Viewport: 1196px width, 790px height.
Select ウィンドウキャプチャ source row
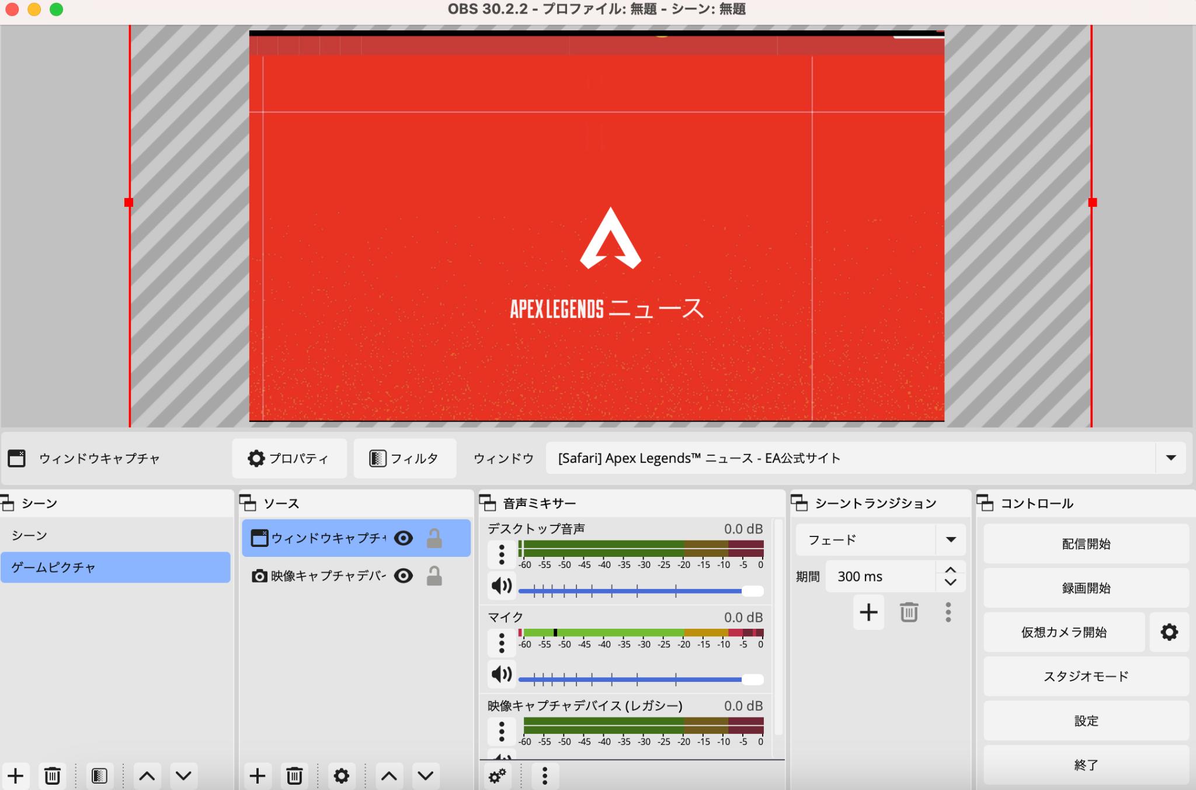click(x=356, y=538)
